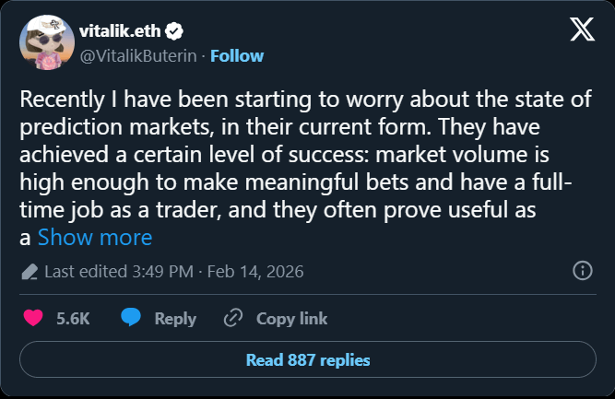The image size is (615, 399).
Task: Click the chain link icon
Action: [x=233, y=318]
